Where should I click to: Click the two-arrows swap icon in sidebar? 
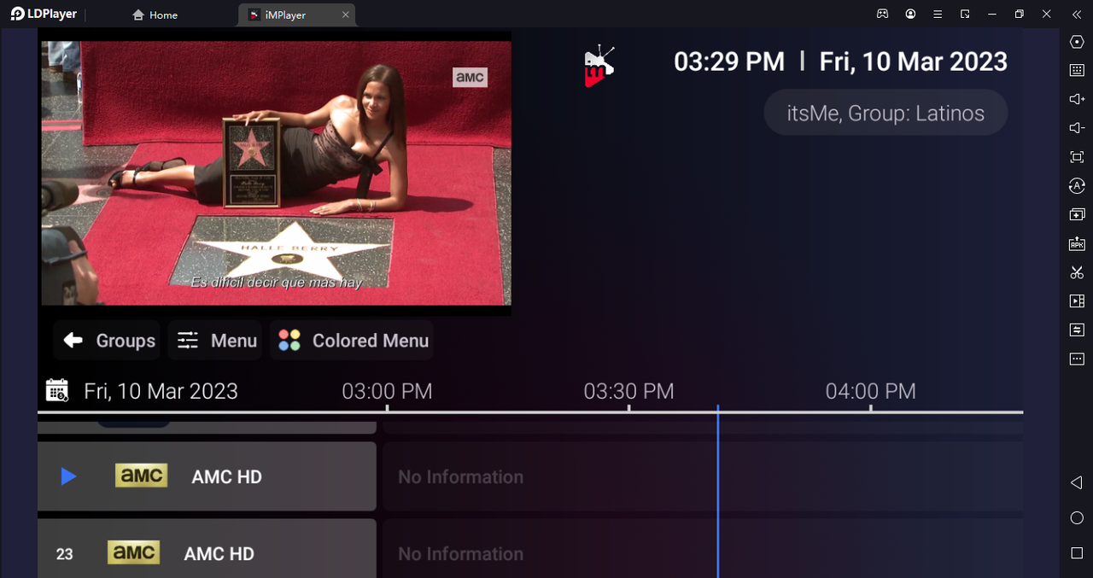click(x=1077, y=330)
